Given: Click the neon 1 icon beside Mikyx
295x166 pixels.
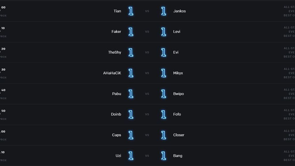Looking at the screenshot, I should click(164, 73).
